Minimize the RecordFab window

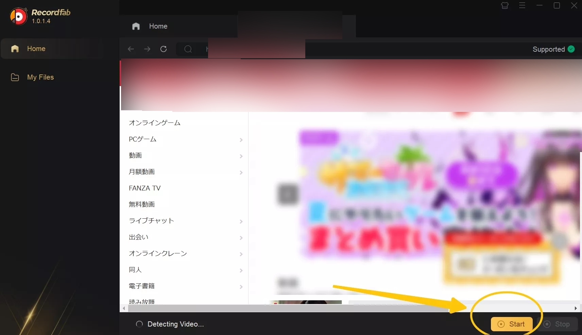[540, 5]
